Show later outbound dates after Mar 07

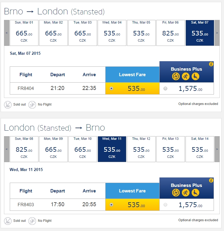(217, 33)
